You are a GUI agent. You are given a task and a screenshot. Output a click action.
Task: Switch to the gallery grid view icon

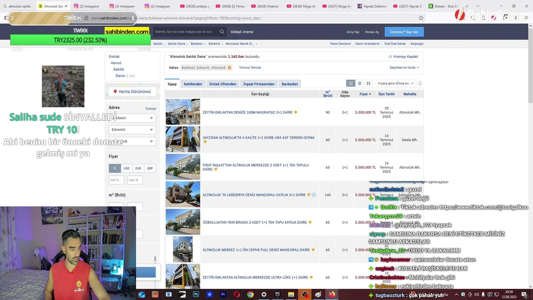click(x=369, y=83)
